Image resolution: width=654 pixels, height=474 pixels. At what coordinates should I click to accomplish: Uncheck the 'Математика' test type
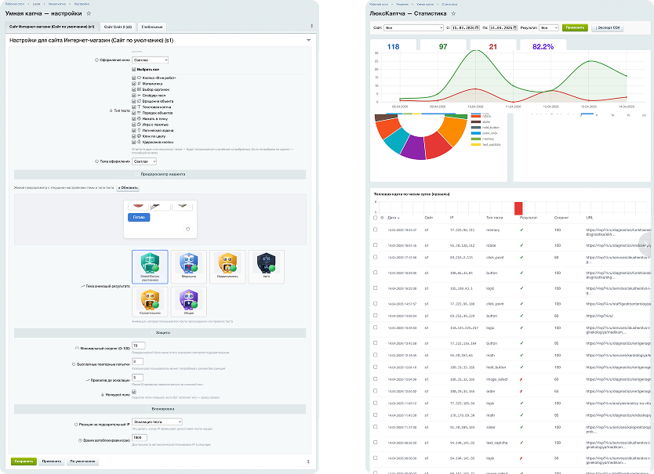coord(134,83)
